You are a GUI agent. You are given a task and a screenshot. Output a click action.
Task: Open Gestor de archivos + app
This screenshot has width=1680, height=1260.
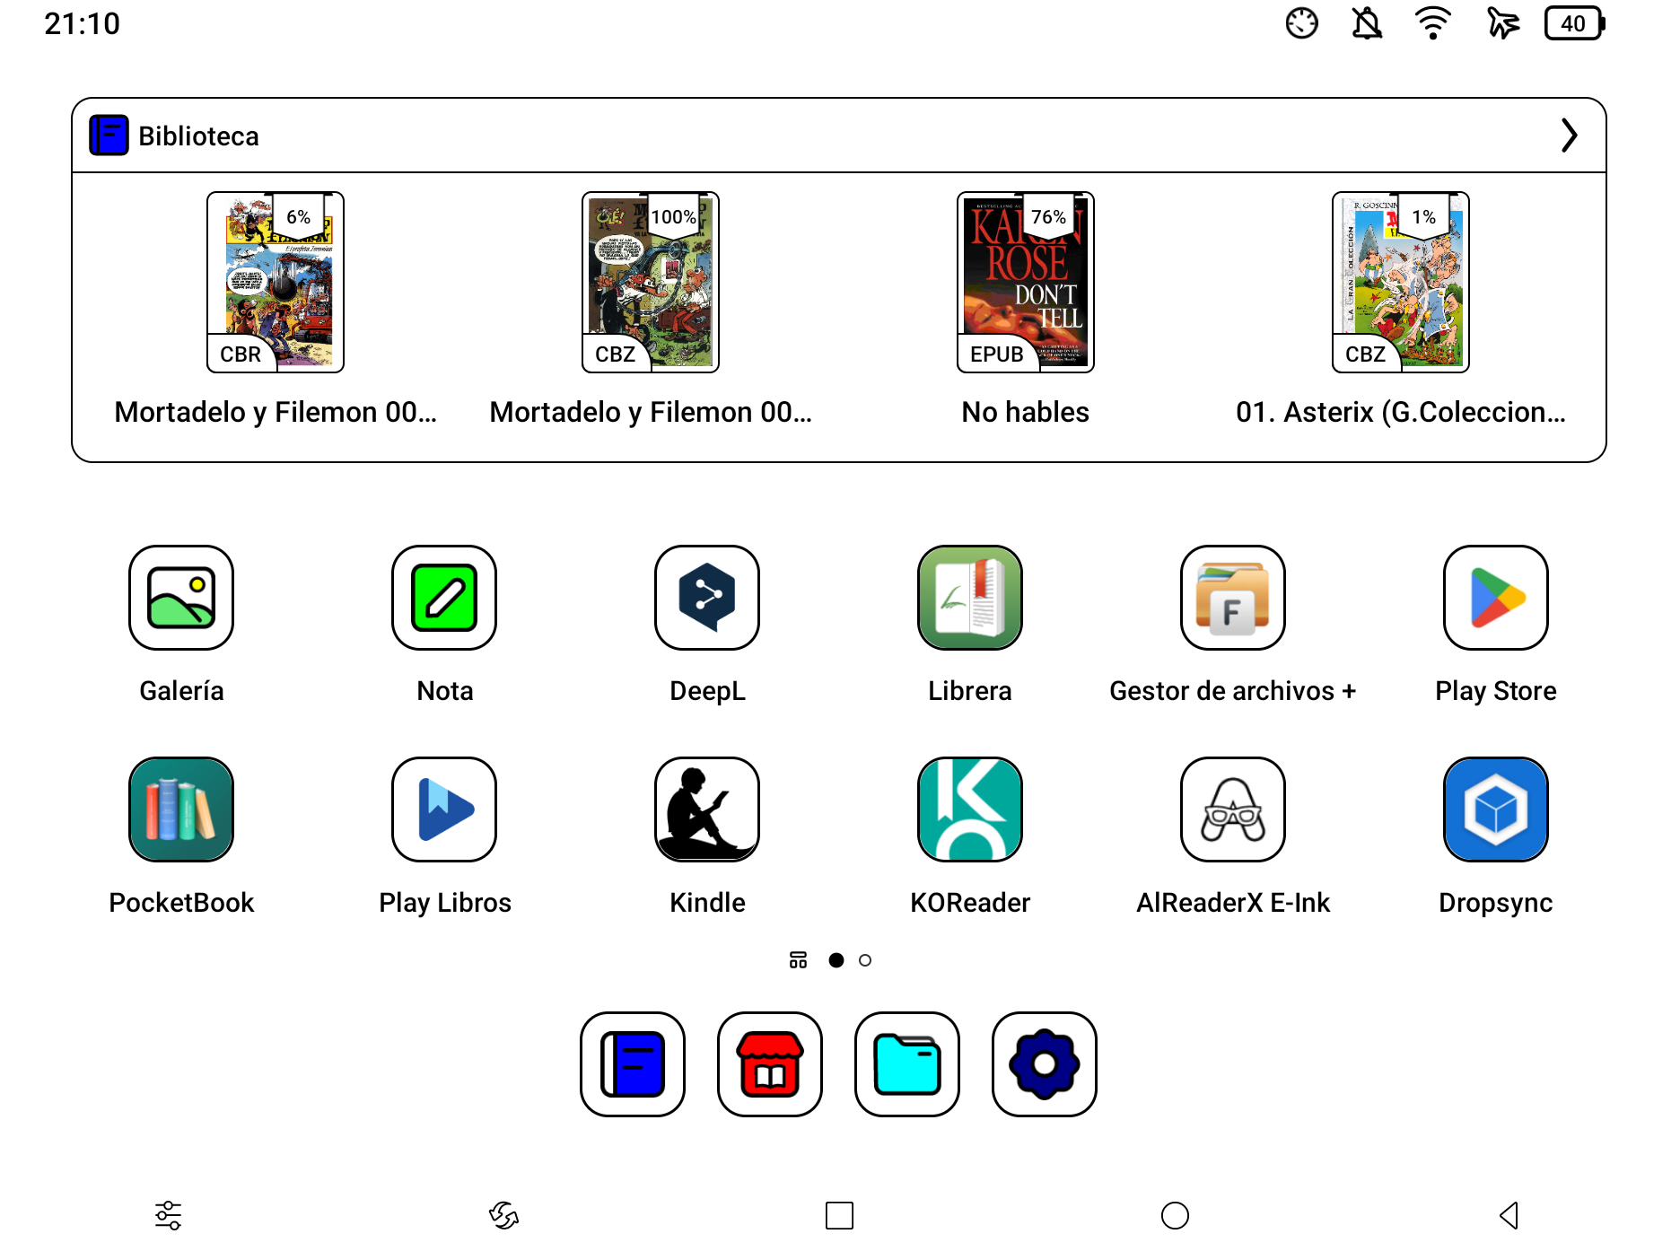(x=1233, y=598)
